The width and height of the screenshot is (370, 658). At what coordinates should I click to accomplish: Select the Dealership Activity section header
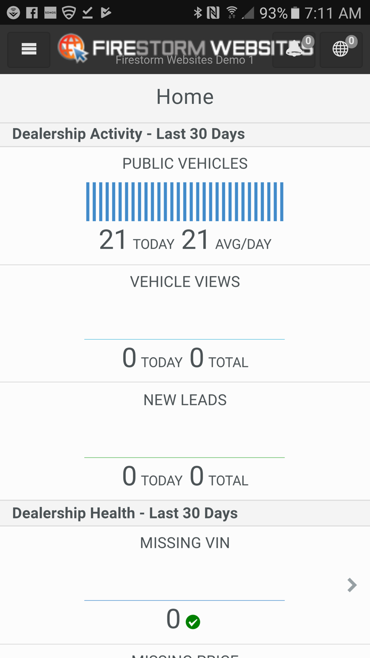point(128,134)
